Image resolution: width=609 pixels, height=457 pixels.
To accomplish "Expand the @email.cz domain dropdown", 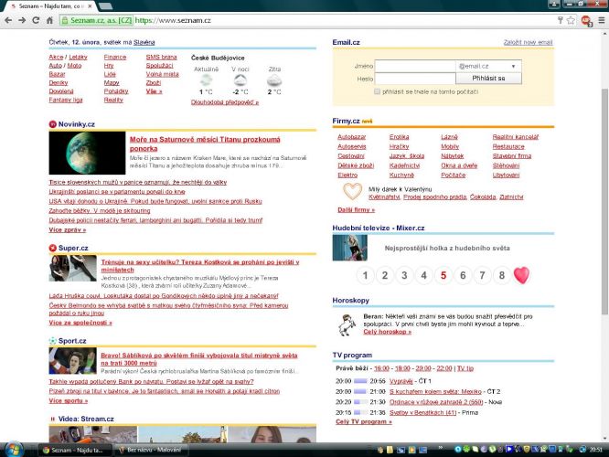I will [x=488, y=67].
